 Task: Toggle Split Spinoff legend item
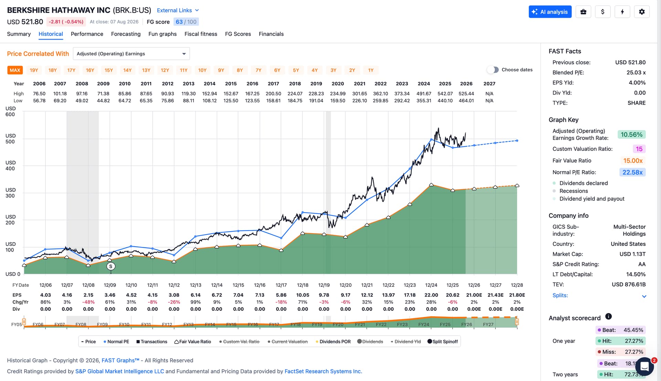click(443, 341)
